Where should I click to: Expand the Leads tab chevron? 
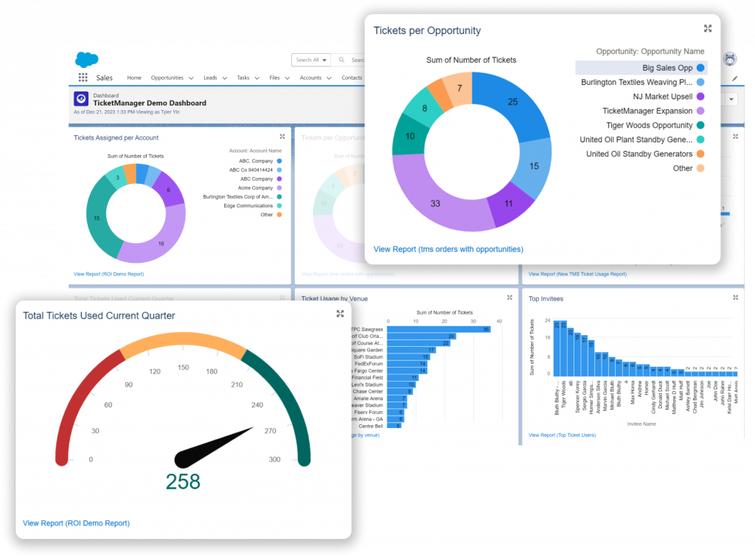[x=224, y=78]
